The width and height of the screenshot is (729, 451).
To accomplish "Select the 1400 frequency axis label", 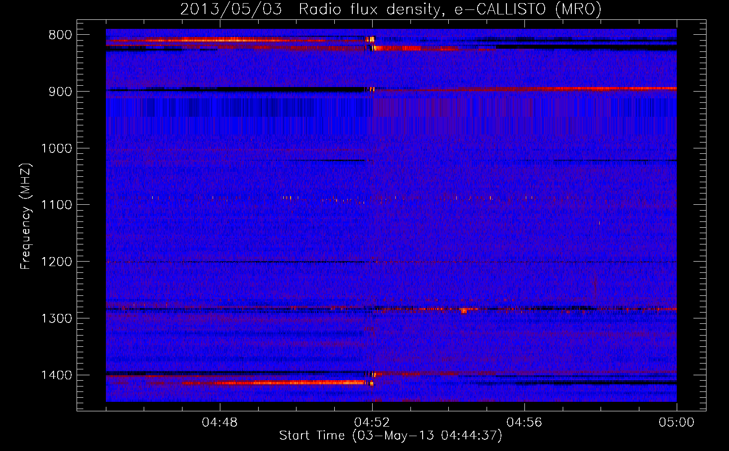I will pos(56,375).
